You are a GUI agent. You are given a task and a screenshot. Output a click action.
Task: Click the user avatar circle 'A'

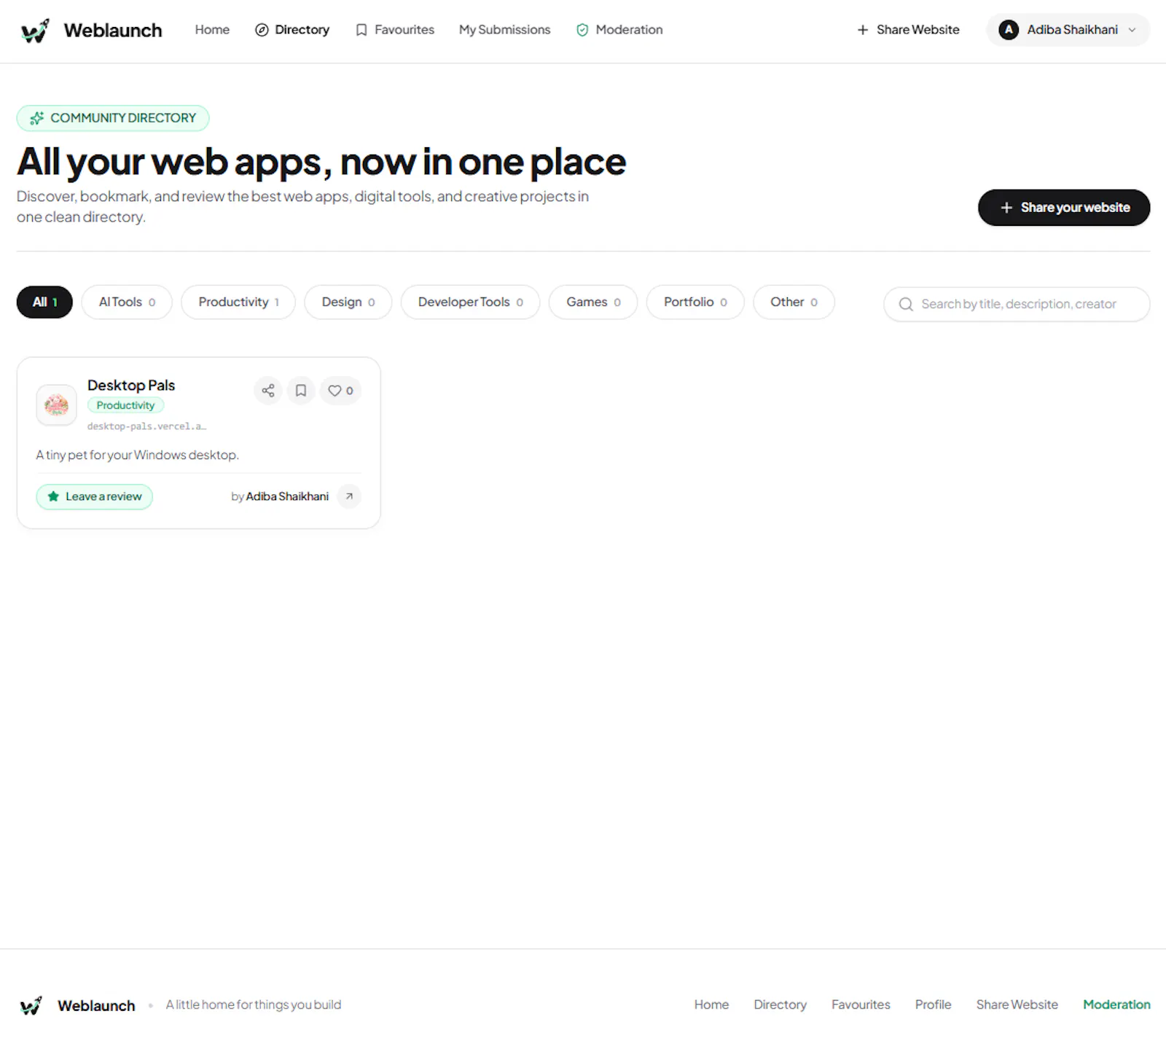pos(1009,30)
